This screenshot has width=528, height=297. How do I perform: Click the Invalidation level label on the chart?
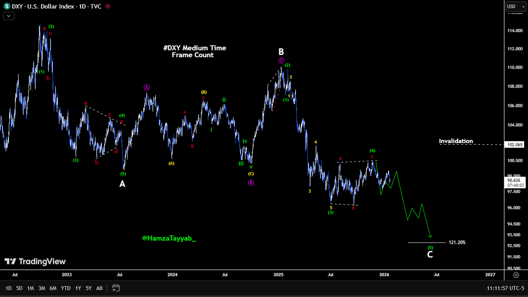(455, 141)
